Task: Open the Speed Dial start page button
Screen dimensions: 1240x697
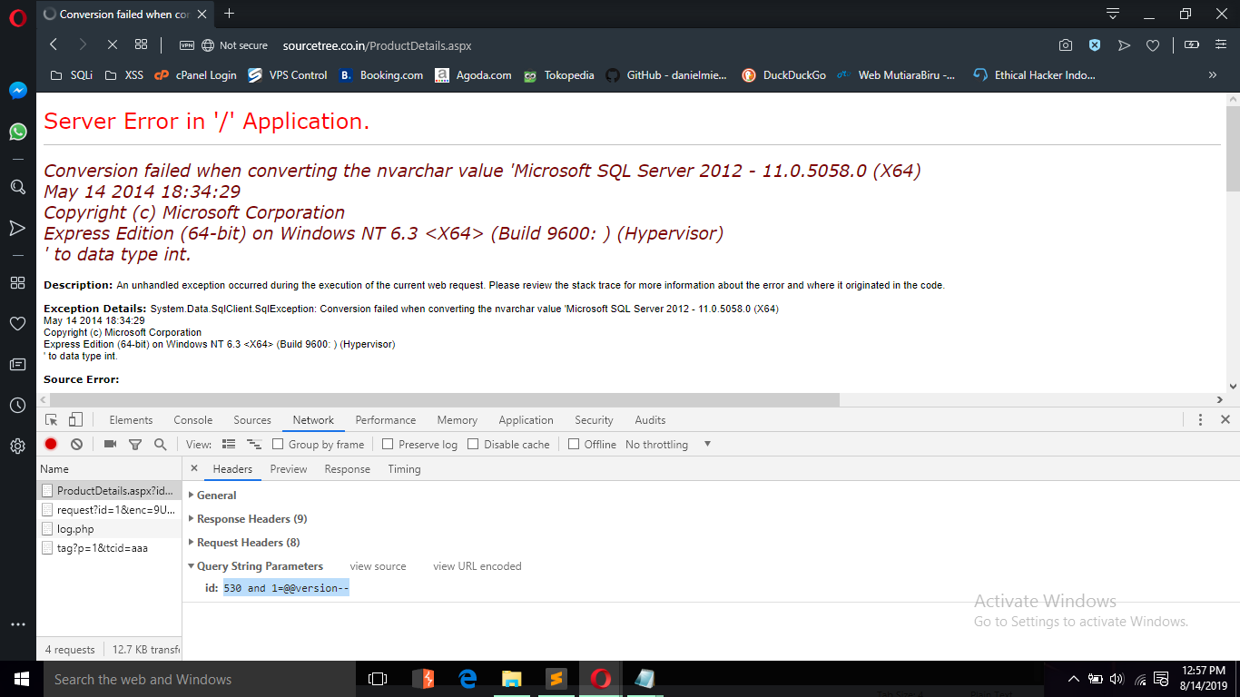Action: click(x=141, y=44)
